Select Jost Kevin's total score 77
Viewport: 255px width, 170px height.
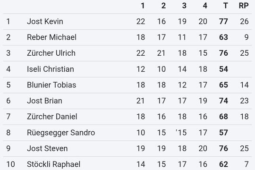[223, 21]
